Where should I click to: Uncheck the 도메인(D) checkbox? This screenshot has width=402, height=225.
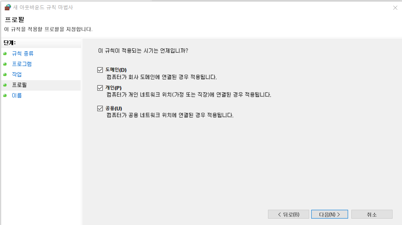pyautogui.click(x=99, y=70)
